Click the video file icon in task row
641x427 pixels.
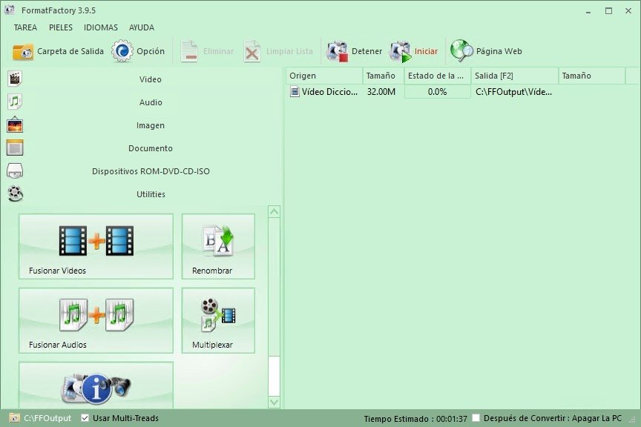(295, 91)
